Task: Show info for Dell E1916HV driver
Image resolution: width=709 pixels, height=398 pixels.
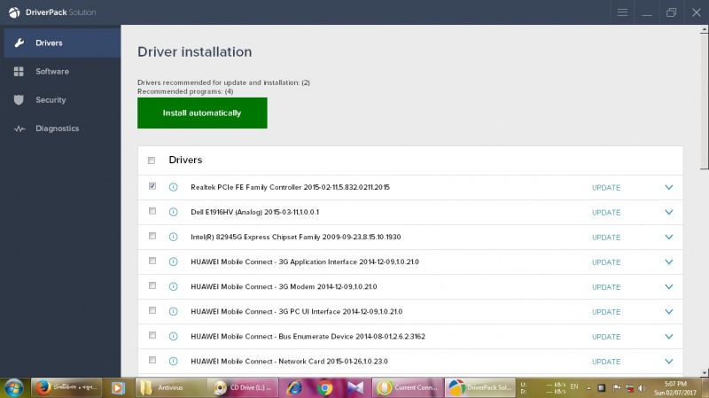Action: (x=173, y=212)
